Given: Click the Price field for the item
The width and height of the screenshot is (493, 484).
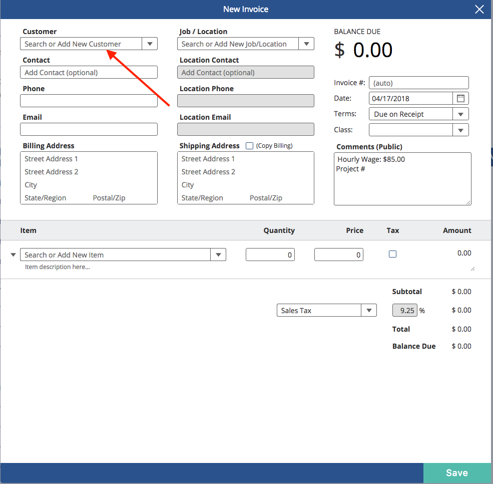Looking at the screenshot, I should pos(339,255).
